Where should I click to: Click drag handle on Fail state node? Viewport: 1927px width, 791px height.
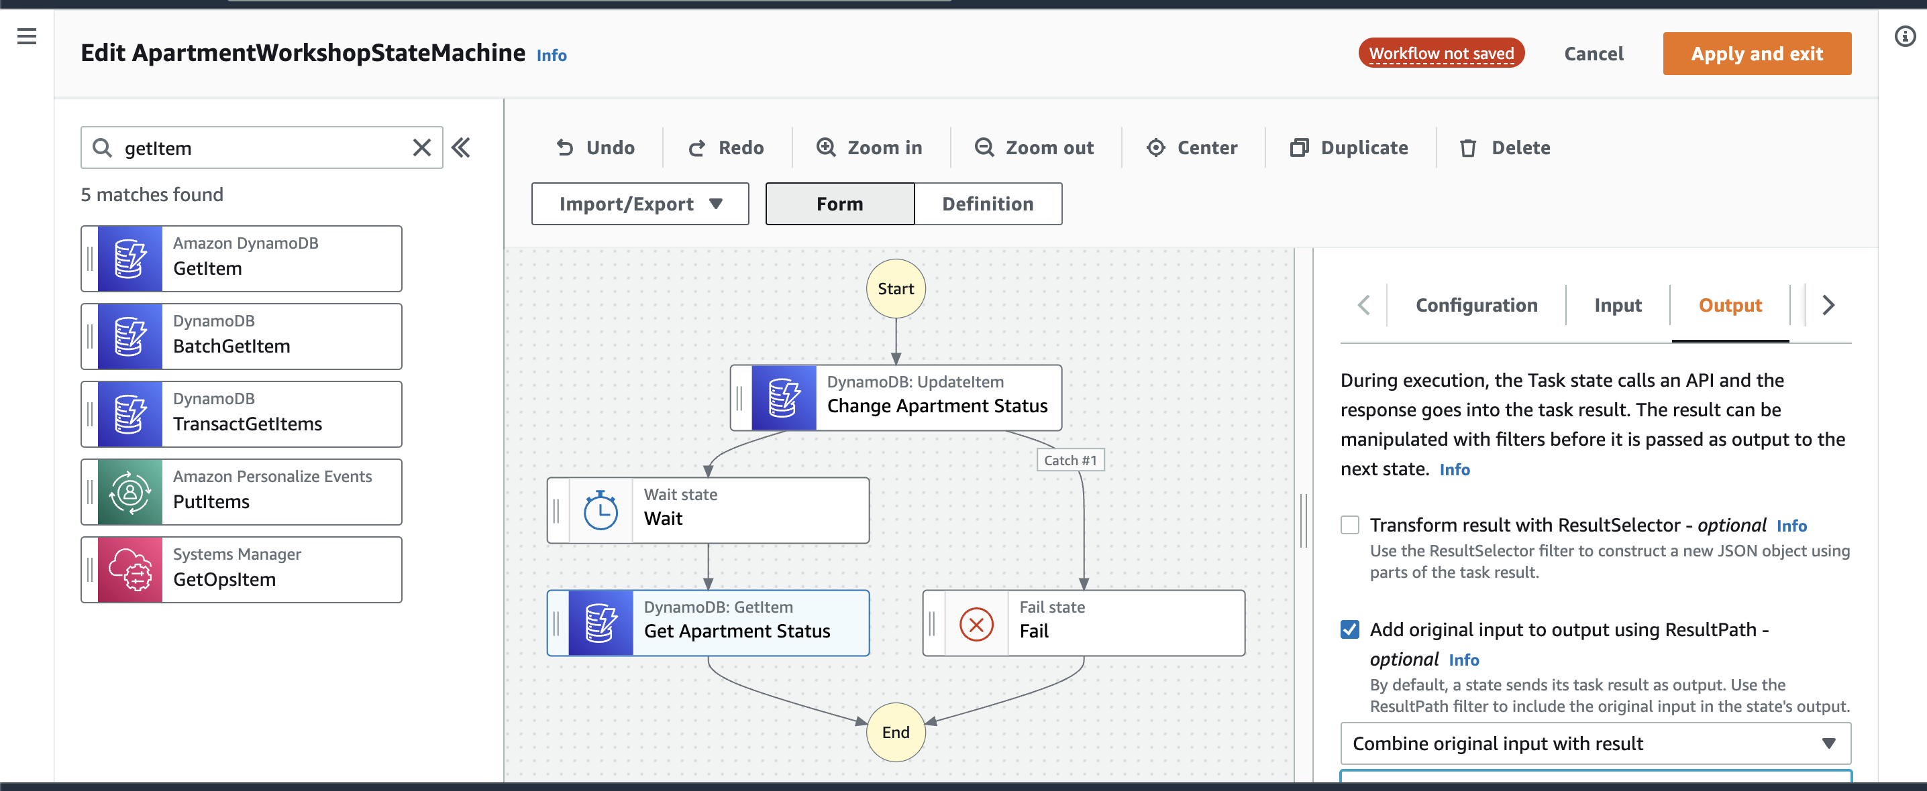pyautogui.click(x=932, y=623)
